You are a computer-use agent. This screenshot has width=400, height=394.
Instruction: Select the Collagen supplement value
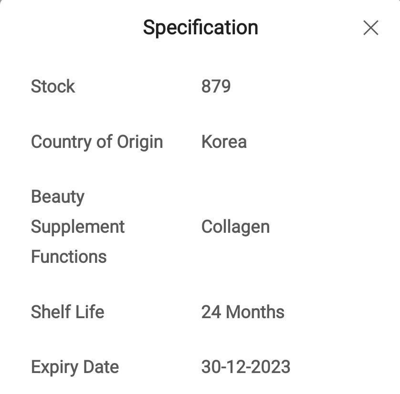[236, 227]
